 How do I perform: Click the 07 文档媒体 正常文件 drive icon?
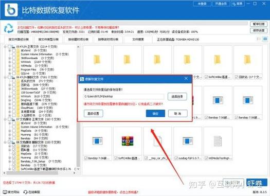pos(13,119)
